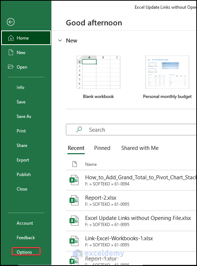The height and width of the screenshot is (266, 197).
Task: Click the Blank workbook label
Action: 98,97
